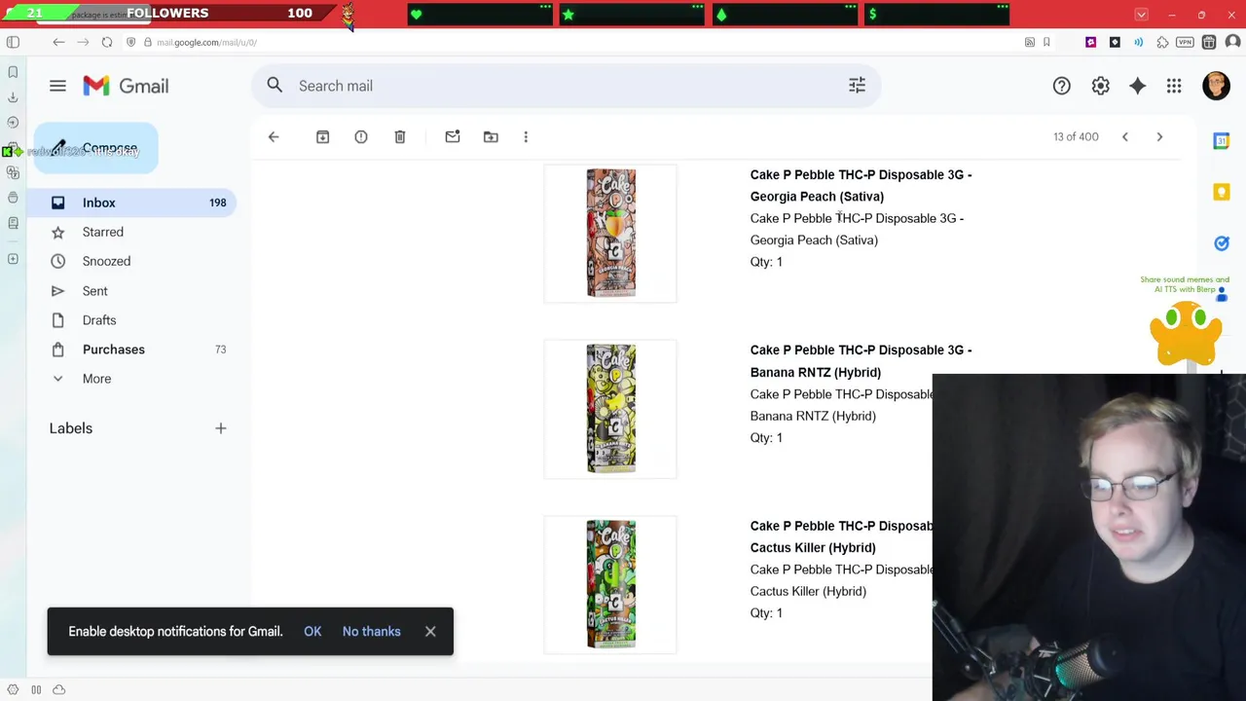Screen dimensions: 1246x701
Task: Mark email as unread
Action: tap(453, 136)
